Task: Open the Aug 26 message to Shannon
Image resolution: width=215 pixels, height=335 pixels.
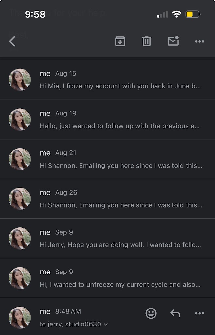Action: pyautogui.click(x=120, y=205)
